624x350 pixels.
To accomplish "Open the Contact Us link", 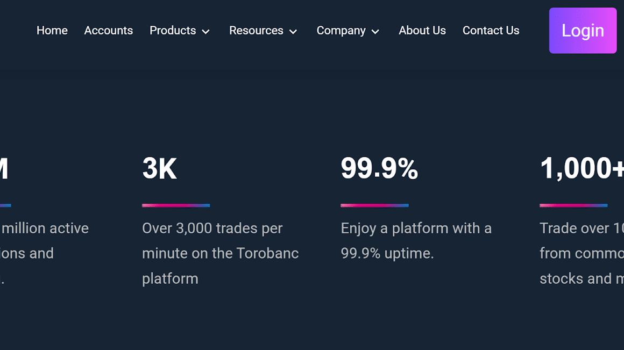I will coord(491,31).
